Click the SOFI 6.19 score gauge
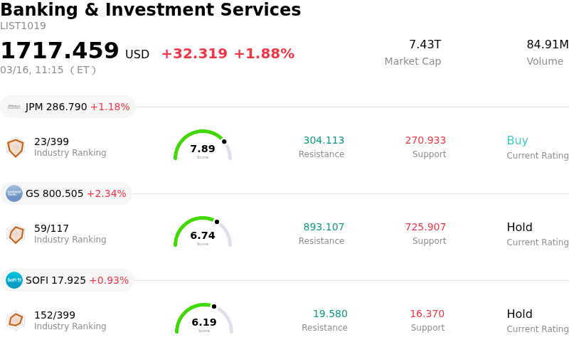The image size is (569, 347). [204, 320]
